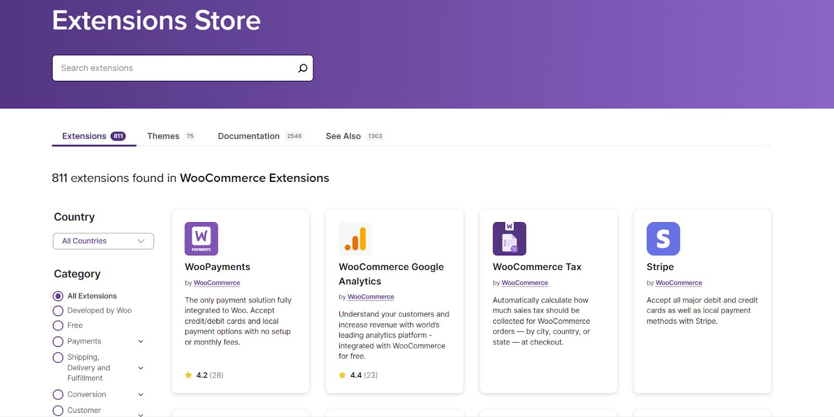
Task: Select the Customer category radio
Action: coord(58,411)
